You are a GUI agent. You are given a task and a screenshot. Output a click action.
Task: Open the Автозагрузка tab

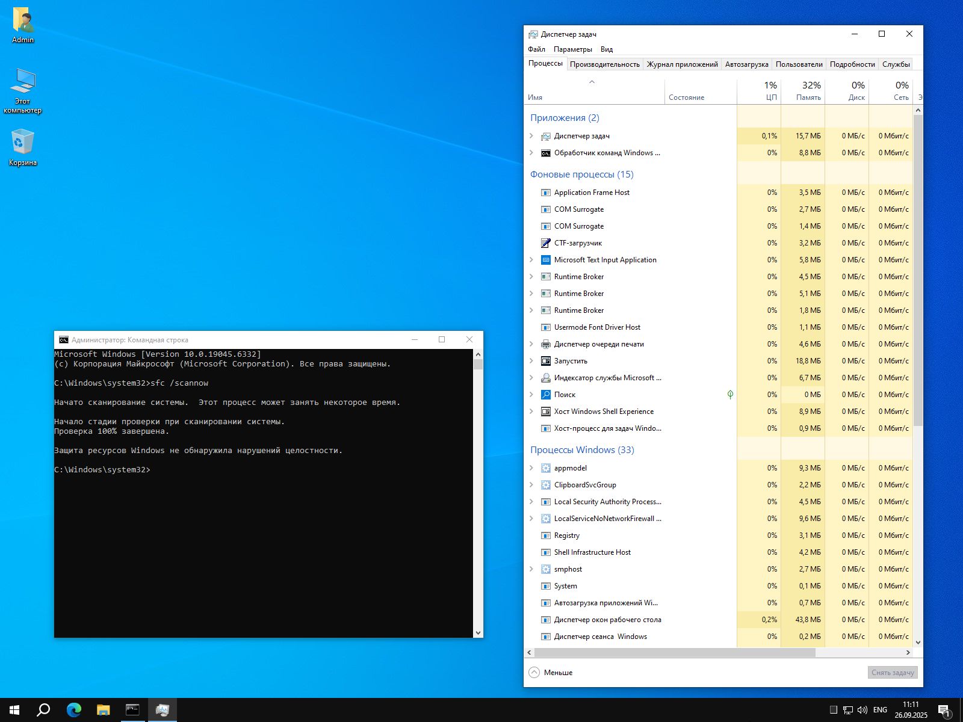(x=746, y=64)
